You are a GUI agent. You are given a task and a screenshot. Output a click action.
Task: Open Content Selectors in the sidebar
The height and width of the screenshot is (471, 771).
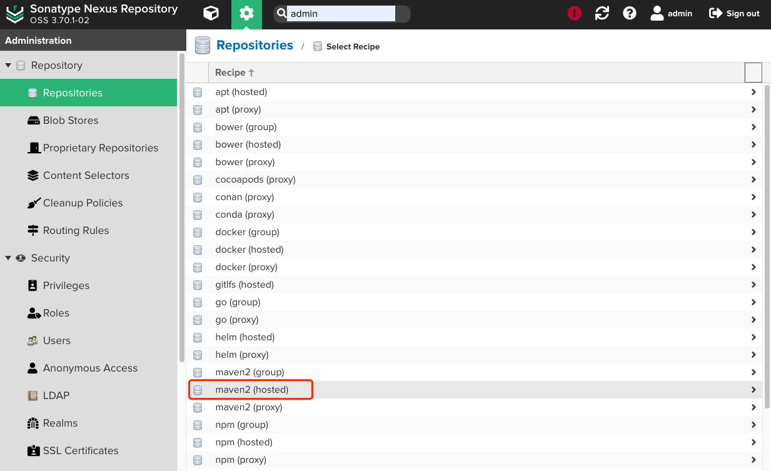tap(86, 176)
